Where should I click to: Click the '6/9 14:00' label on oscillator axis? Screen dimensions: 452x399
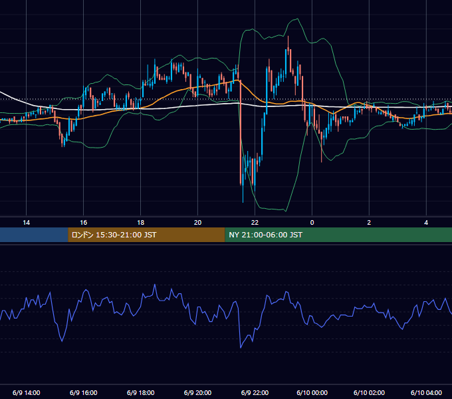[x=26, y=392]
